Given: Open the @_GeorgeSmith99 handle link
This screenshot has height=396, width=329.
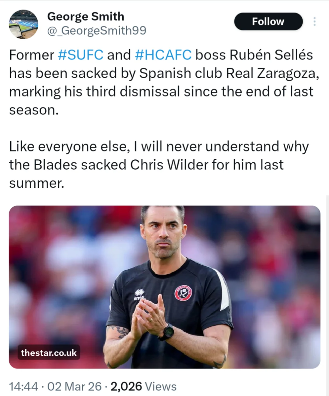Looking at the screenshot, I should coord(97,31).
